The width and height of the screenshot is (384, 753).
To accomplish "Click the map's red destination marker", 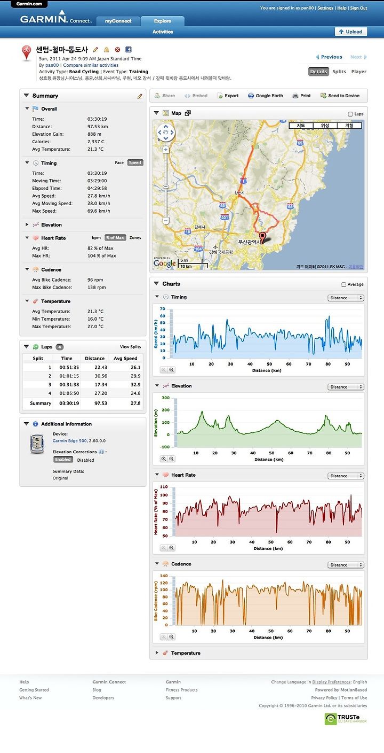I will point(262,238).
